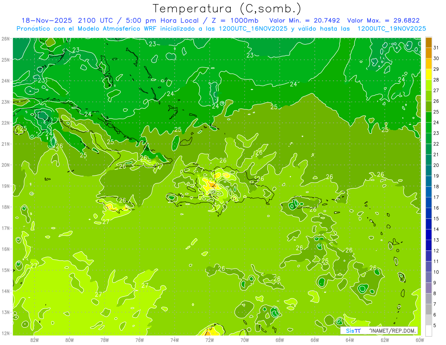This screenshot has height=345, width=446.
Task: Click the "10" value on the color scale
Action: click(x=436, y=272)
